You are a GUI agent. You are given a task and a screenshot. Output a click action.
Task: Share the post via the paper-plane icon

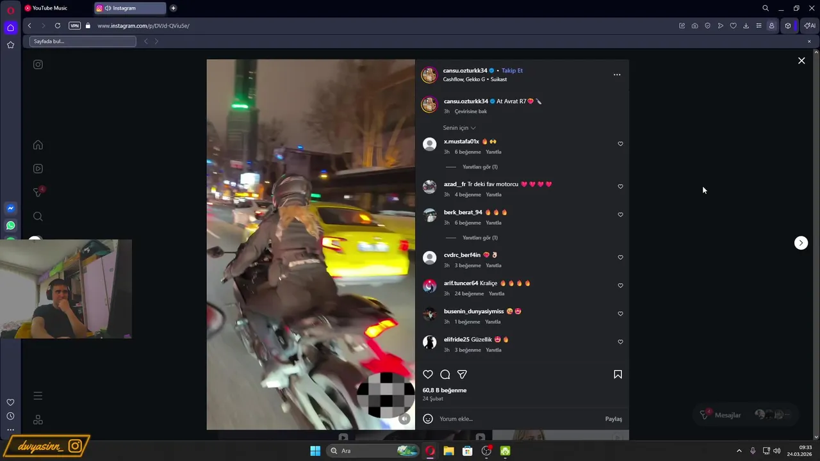click(x=462, y=375)
